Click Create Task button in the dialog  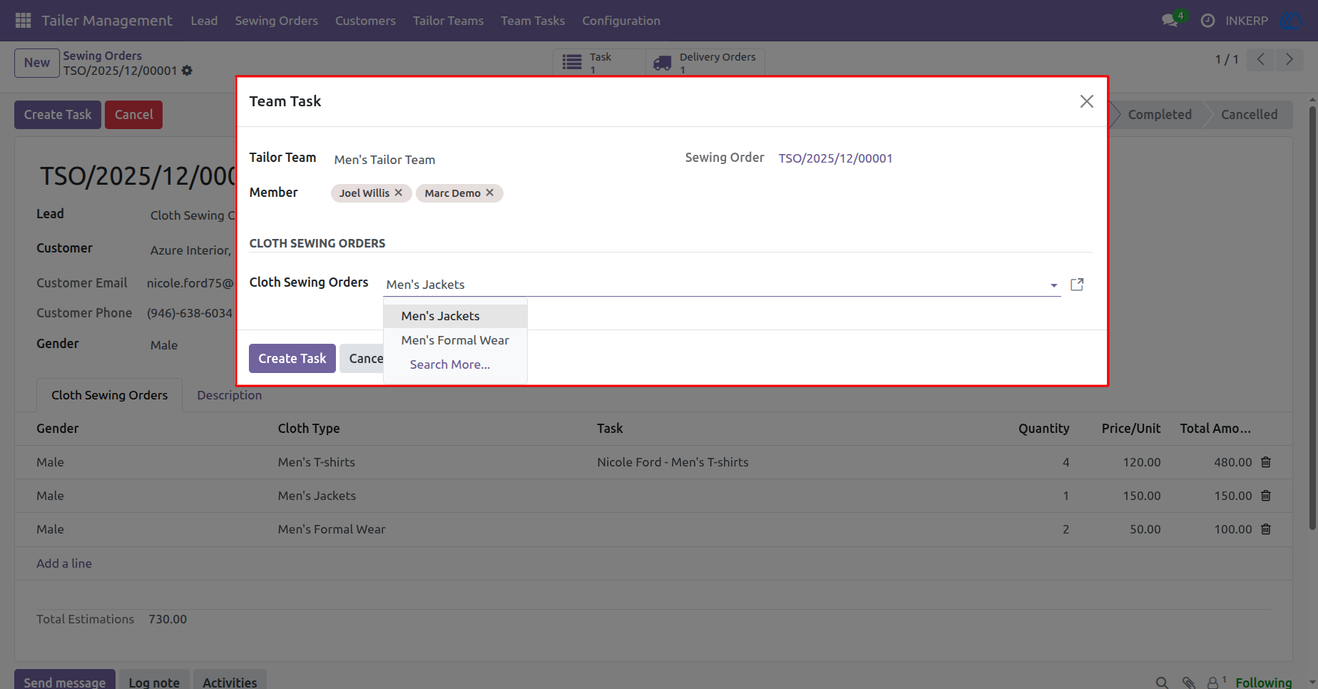click(292, 358)
